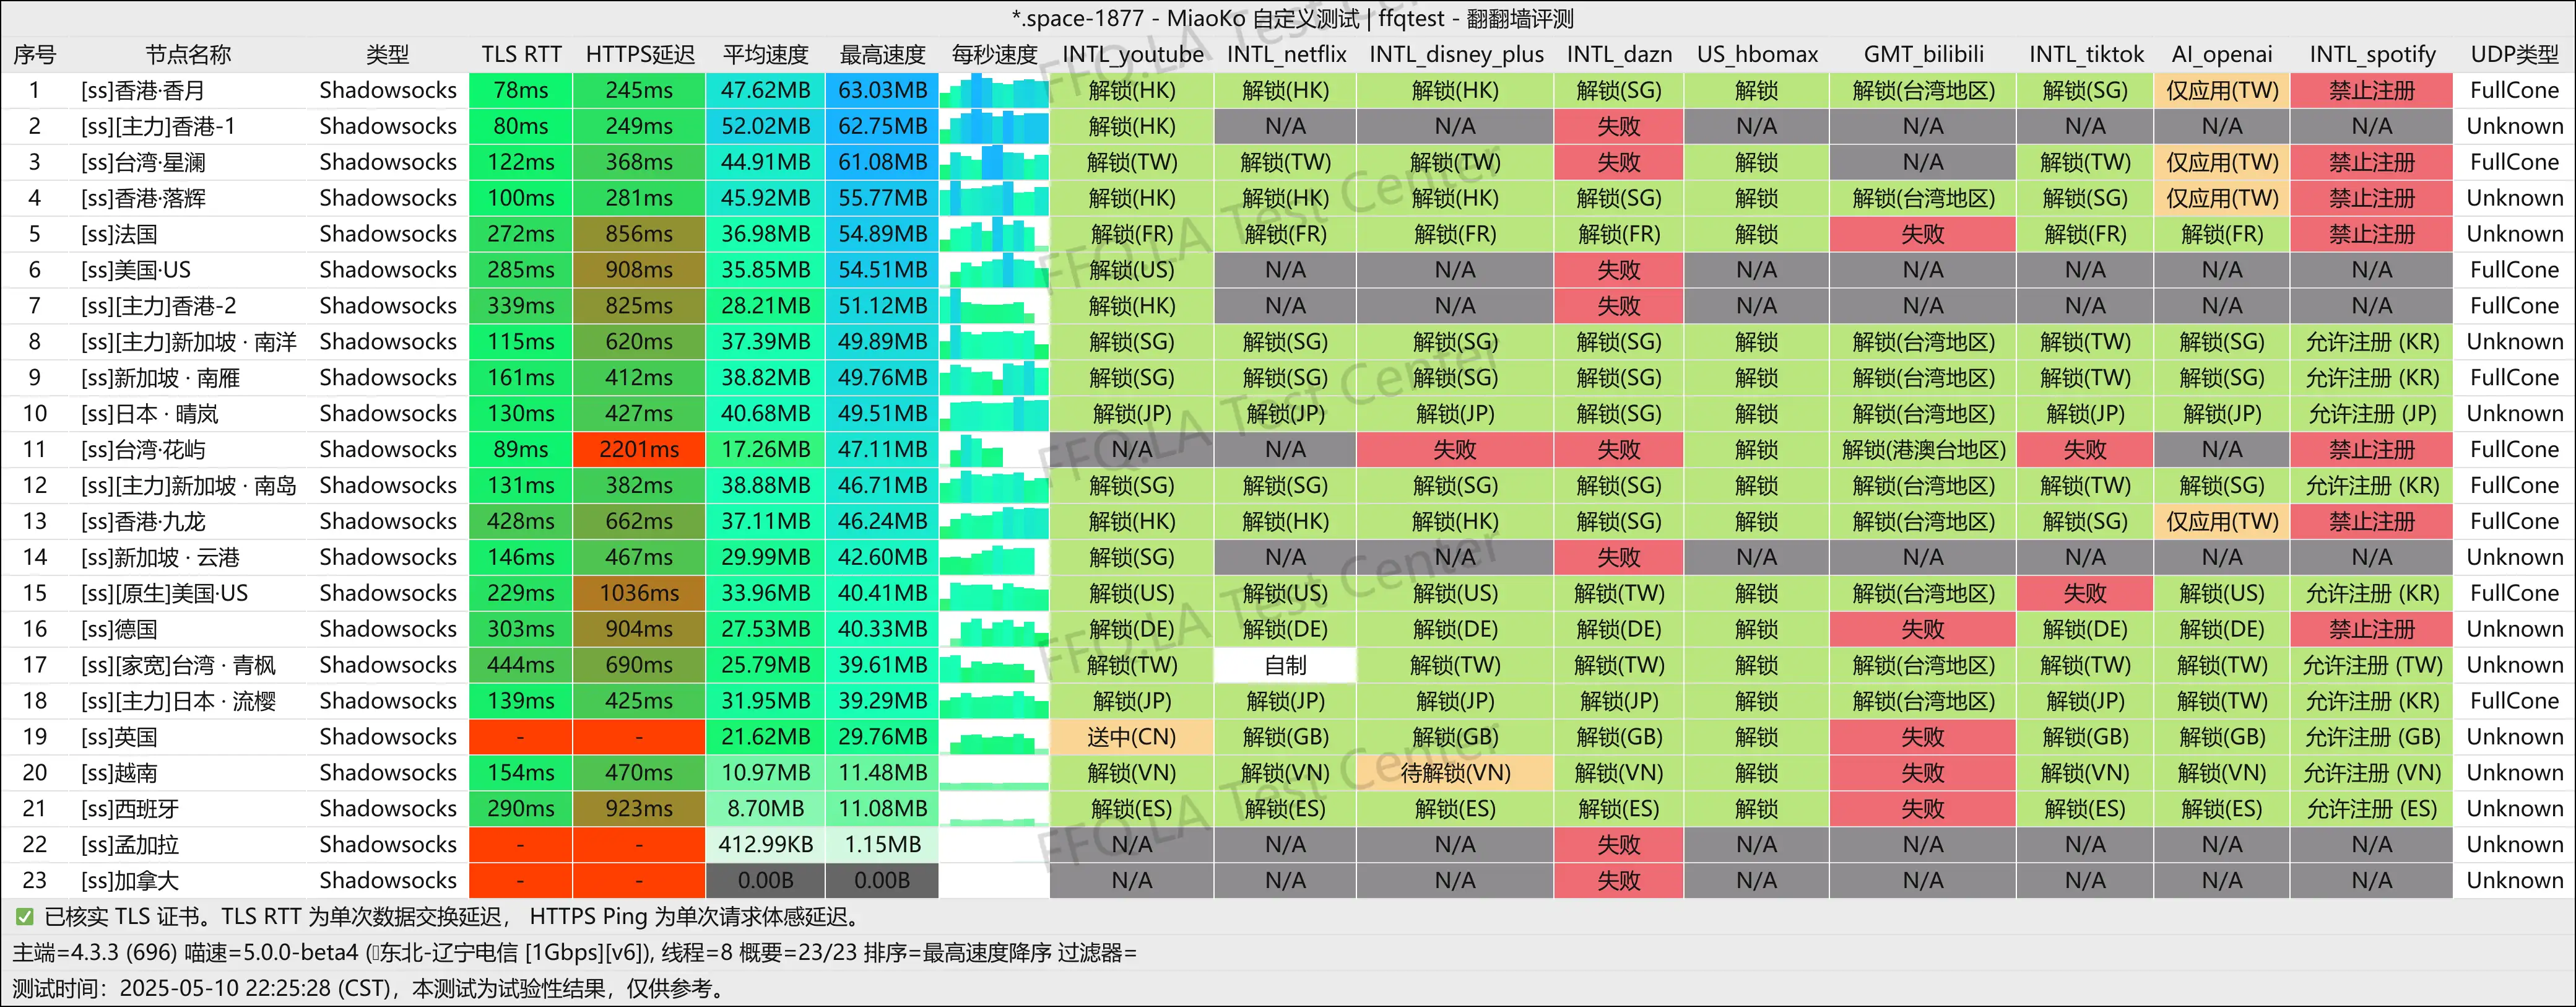The image size is (2576, 1007).
Task: Select node name [ss][家宽]台湾 · 青枫
Action: point(178,665)
